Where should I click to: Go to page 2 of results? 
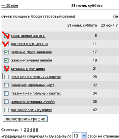pyautogui.click(x=25, y=130)
